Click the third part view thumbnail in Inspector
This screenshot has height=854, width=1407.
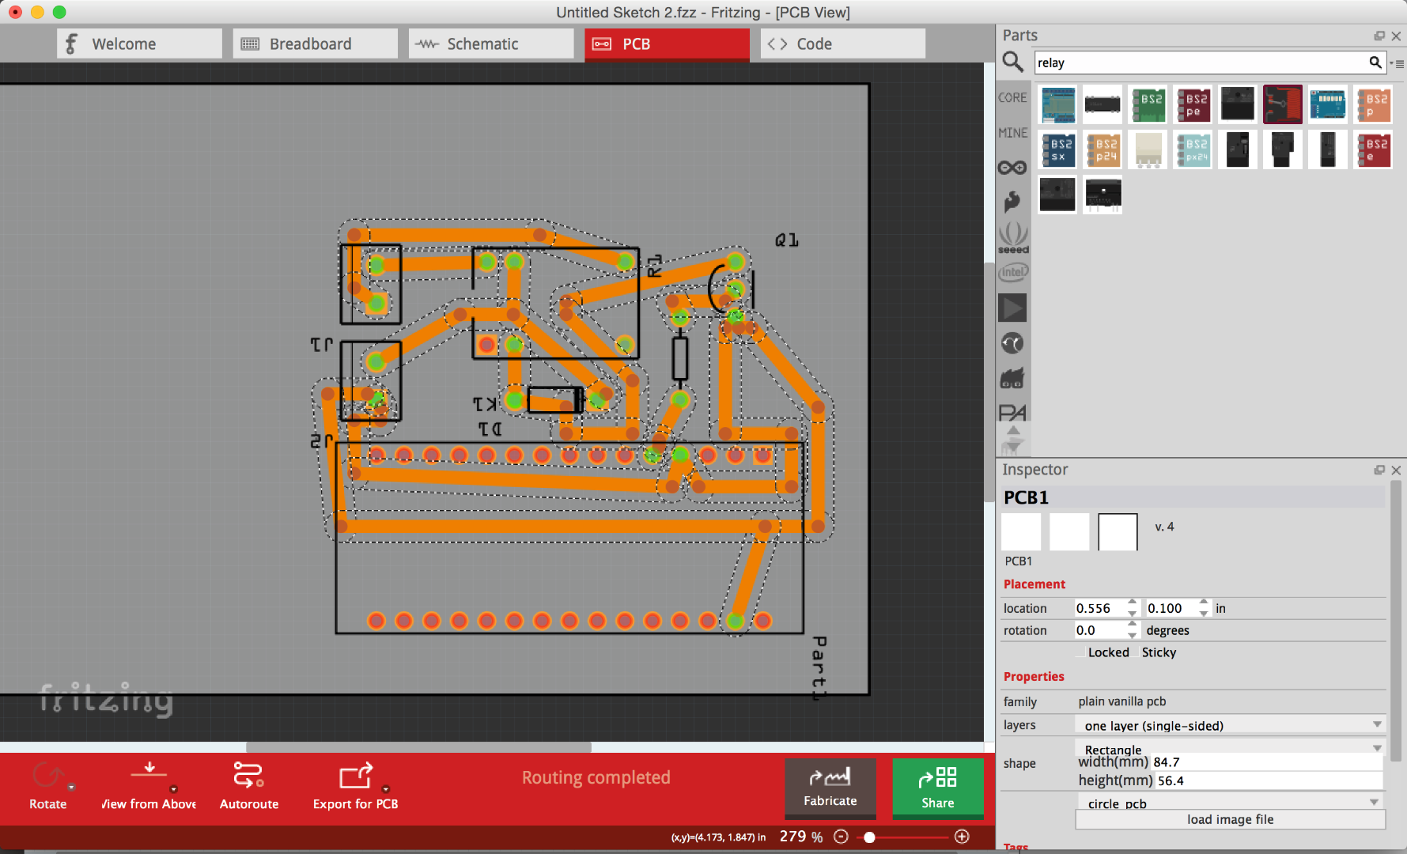click(x=1118, y=531)
